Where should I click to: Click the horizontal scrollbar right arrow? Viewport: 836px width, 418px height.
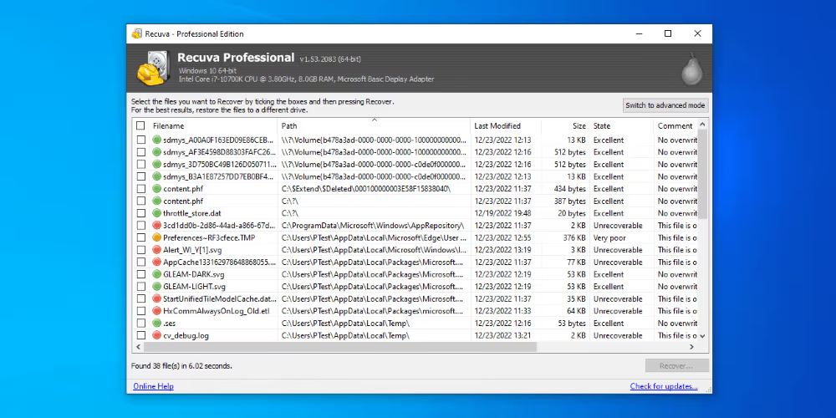691,346
